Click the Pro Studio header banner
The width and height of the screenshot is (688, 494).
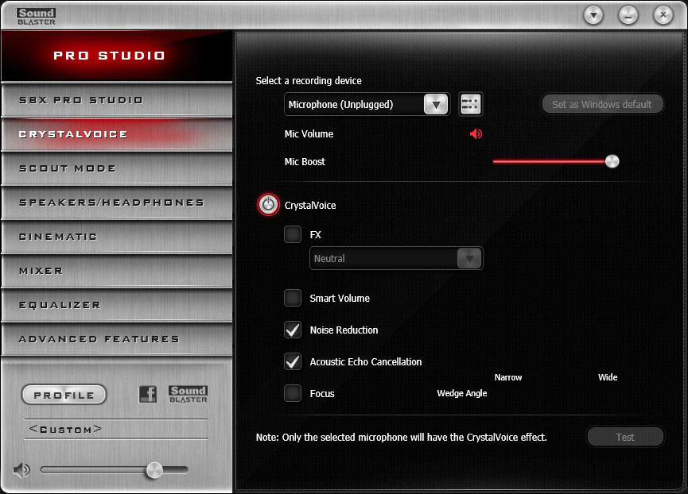click(117, 56)
